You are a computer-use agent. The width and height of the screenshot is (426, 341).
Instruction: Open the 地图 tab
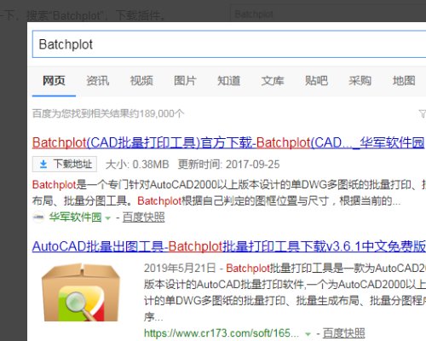click(404, 81)
